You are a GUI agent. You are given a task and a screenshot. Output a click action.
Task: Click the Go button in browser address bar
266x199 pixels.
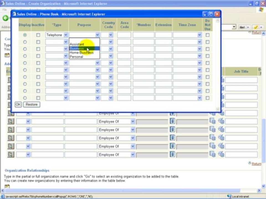click(x=242, y=27)
